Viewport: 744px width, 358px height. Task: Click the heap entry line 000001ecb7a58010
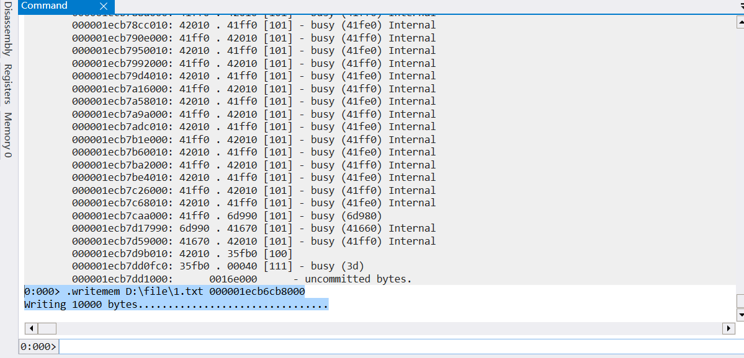pos(254,102)
